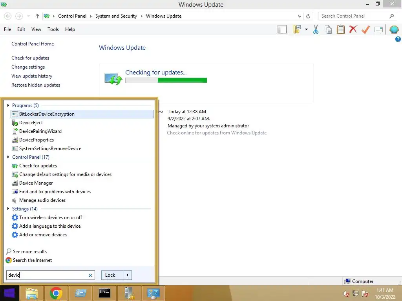This screenshot has height=301, width=402.
Task: Select BitLockerDeviceEncryption search result
Action: pyautogui.click(x=82, y=114)
